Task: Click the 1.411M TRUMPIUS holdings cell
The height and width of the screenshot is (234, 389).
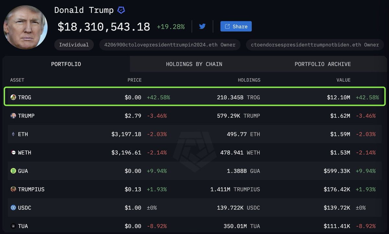Action: point(235,189)
